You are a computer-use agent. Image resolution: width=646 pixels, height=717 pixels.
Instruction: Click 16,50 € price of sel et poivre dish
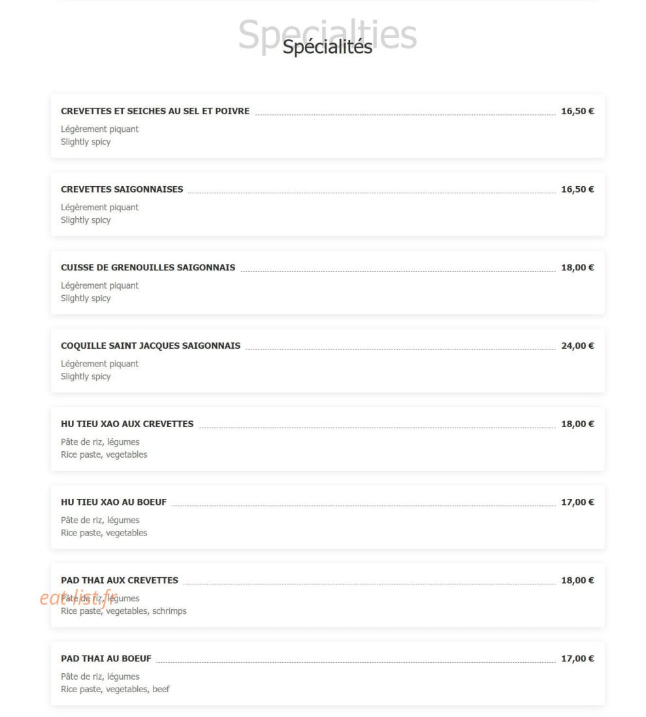pyautogui.click(x=577, y=111)
